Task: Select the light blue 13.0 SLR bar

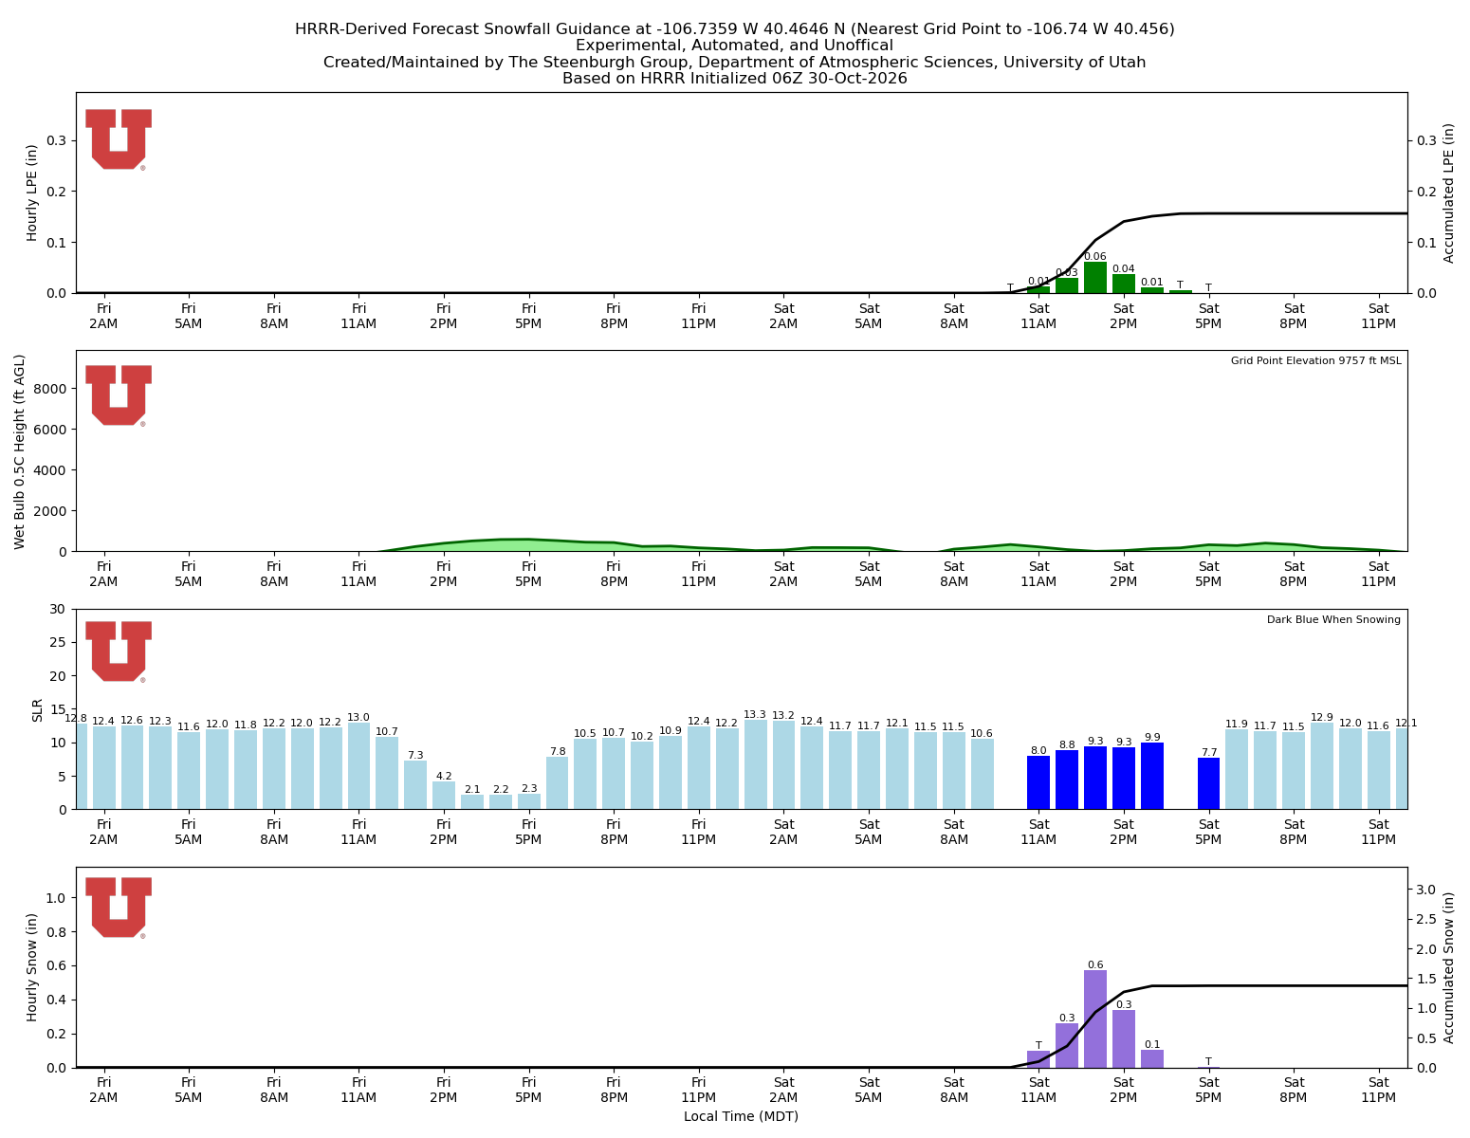Action: coord(358,765)
